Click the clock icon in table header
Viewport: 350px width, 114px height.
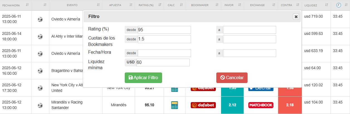point(339,5)
